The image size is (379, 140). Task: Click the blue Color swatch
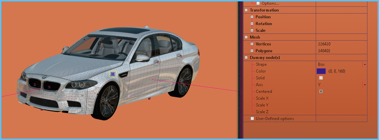coord(321,71)
